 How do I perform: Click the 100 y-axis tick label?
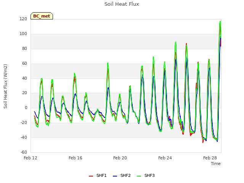pyautogui.click(x=23, y=34)
